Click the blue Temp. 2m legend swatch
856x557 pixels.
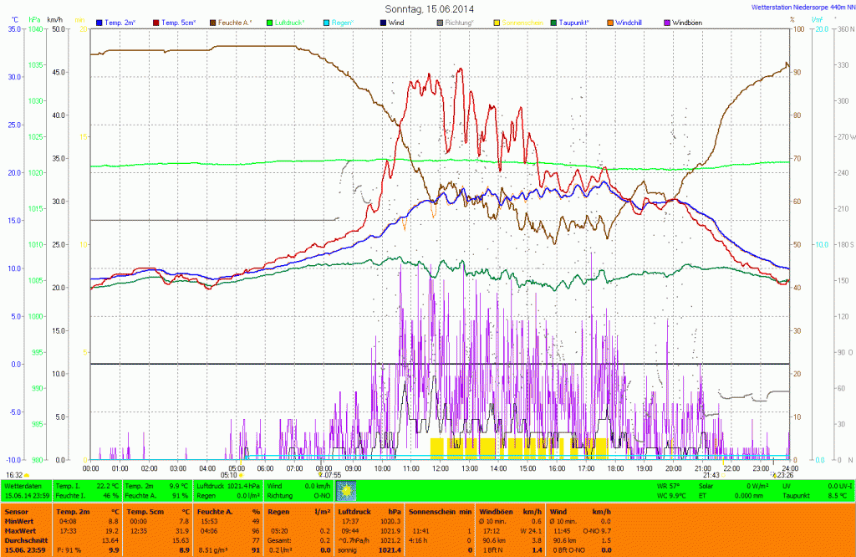coord(100,23)
